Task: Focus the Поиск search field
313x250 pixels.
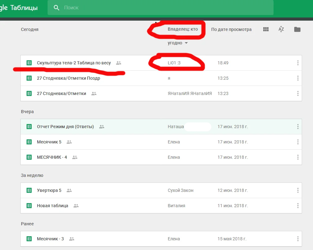Action: click(161, 8)
